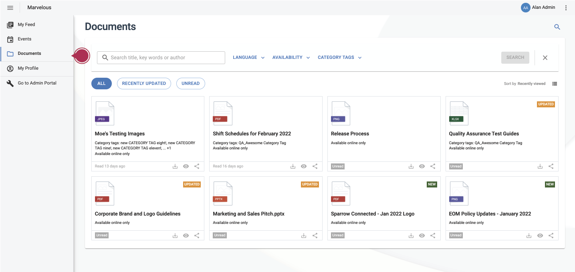Filter by Recently Updated documents
The image size is (575, 272).
coord(144,83)
